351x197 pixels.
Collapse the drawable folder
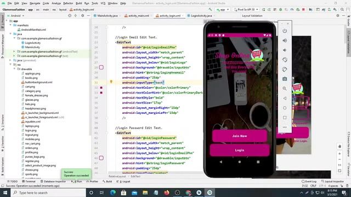tap(15, 69)
